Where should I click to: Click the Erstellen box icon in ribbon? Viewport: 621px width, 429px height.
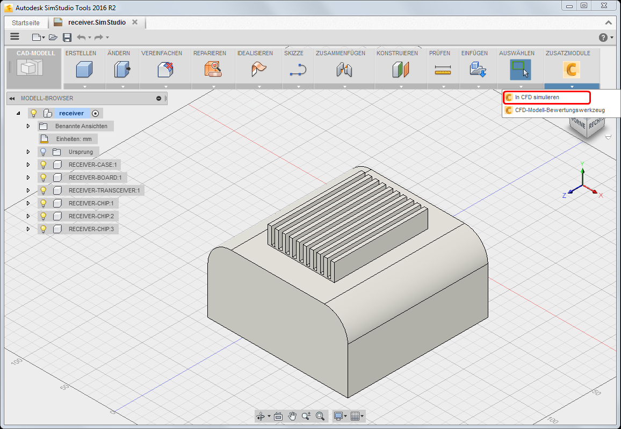click(84, 70)
